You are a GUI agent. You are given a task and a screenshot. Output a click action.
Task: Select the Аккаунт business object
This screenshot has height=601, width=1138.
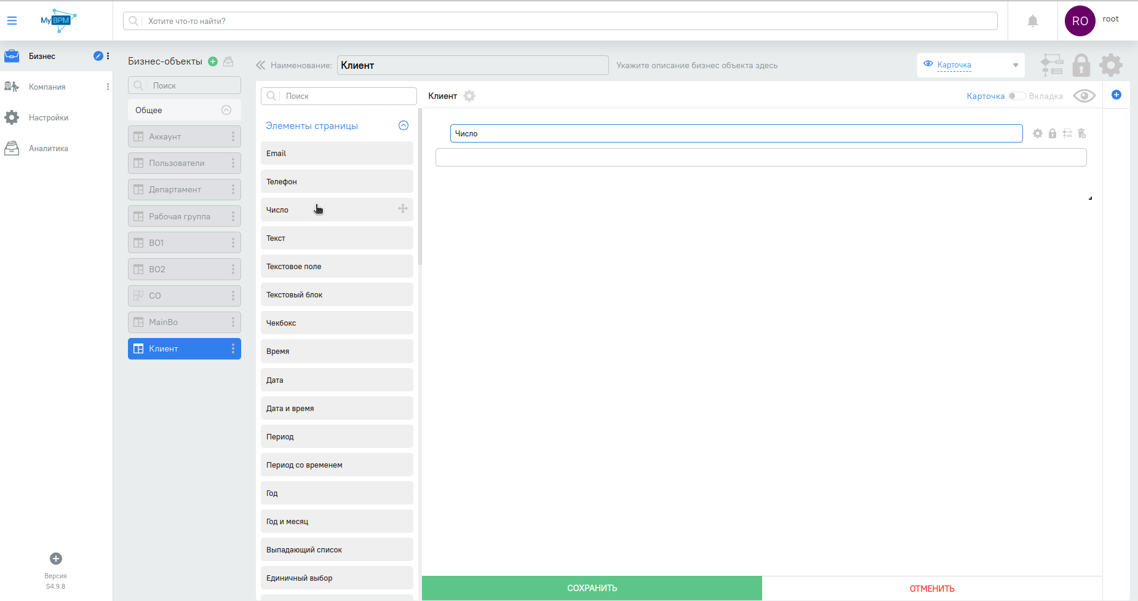[x=185, y=136]
